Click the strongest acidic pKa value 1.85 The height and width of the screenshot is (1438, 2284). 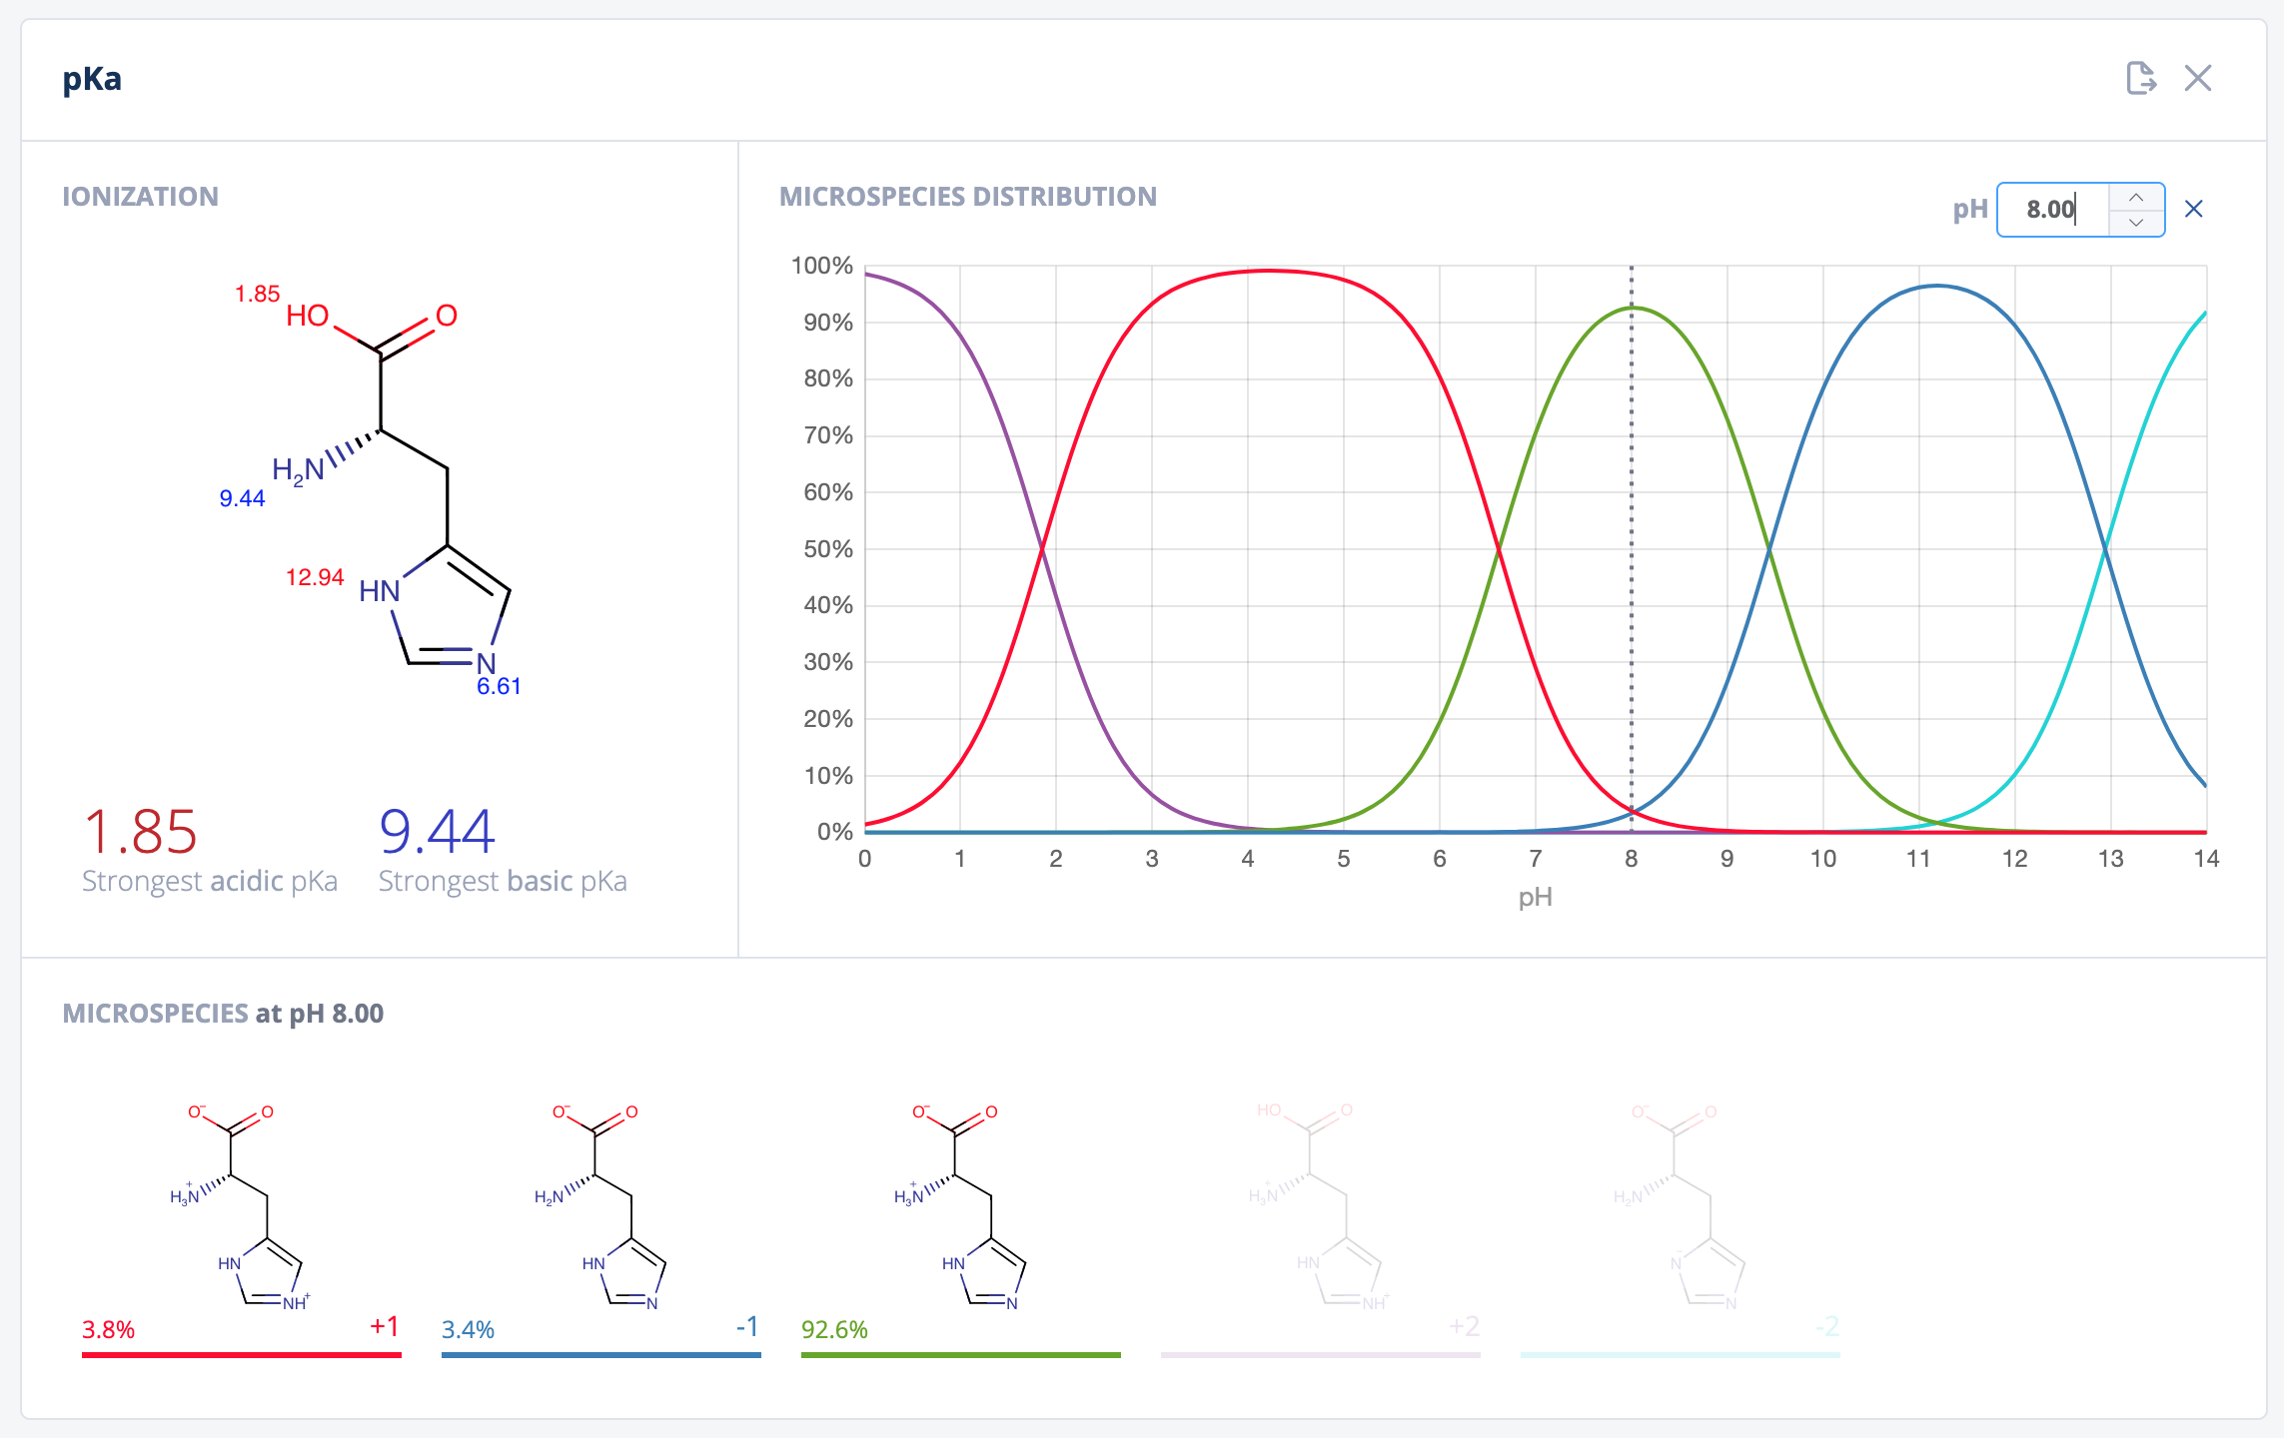(x=140, y=832)
